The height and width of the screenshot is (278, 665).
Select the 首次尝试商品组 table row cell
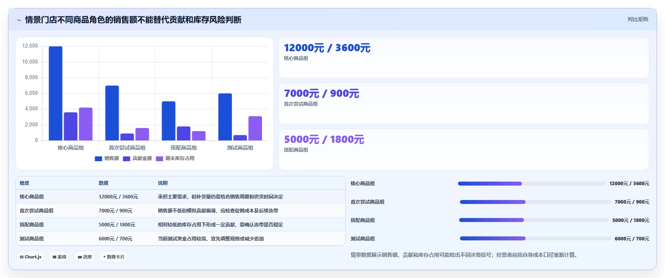(x=36, y=211)
